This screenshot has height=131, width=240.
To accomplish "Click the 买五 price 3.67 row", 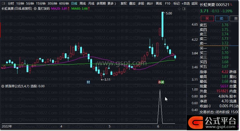I will tap(214, 67).
